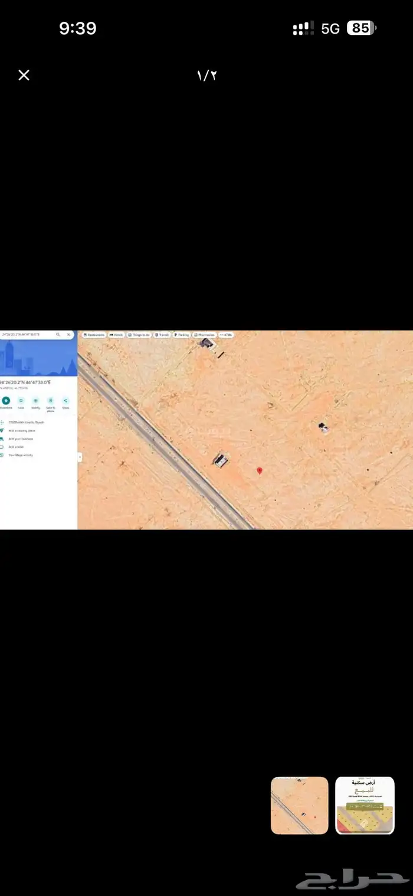Click the Add a missing place link

point(21,430)
